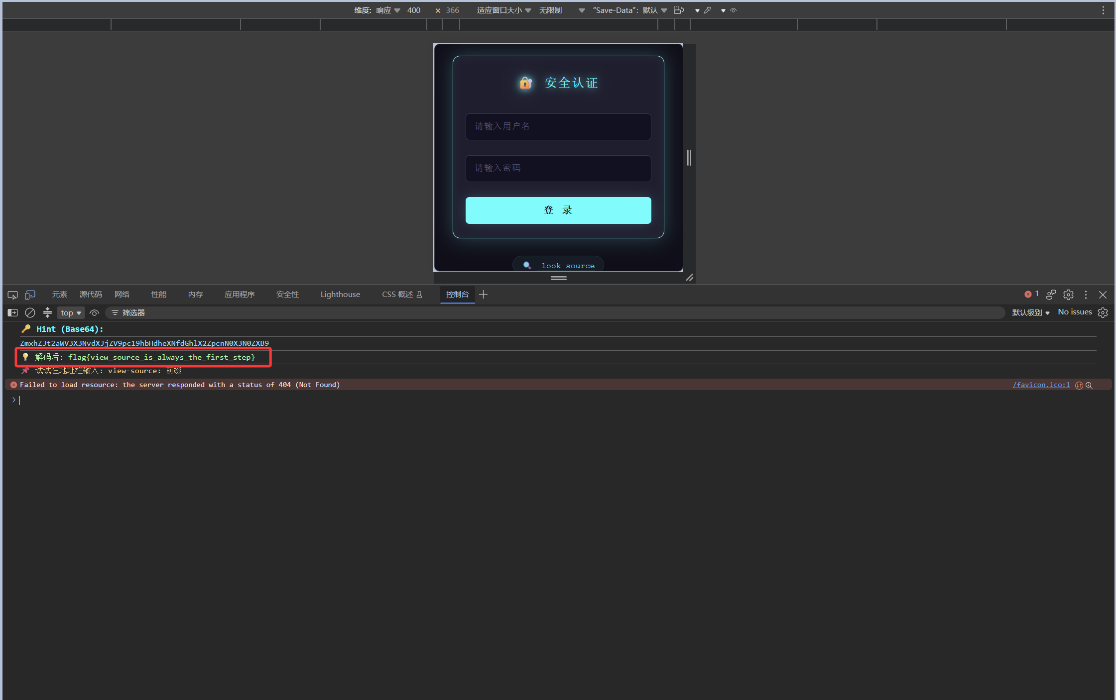Click the collapse console groups icon
Viewport: 1116px width, 700px height.
[x=47, y=313]
